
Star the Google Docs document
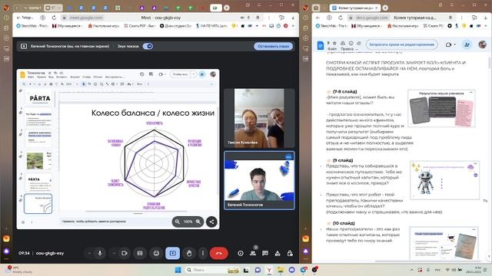click(335, 43)
